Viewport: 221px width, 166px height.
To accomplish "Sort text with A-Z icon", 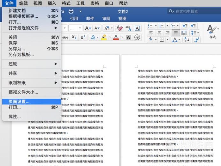I will [187, 40].
